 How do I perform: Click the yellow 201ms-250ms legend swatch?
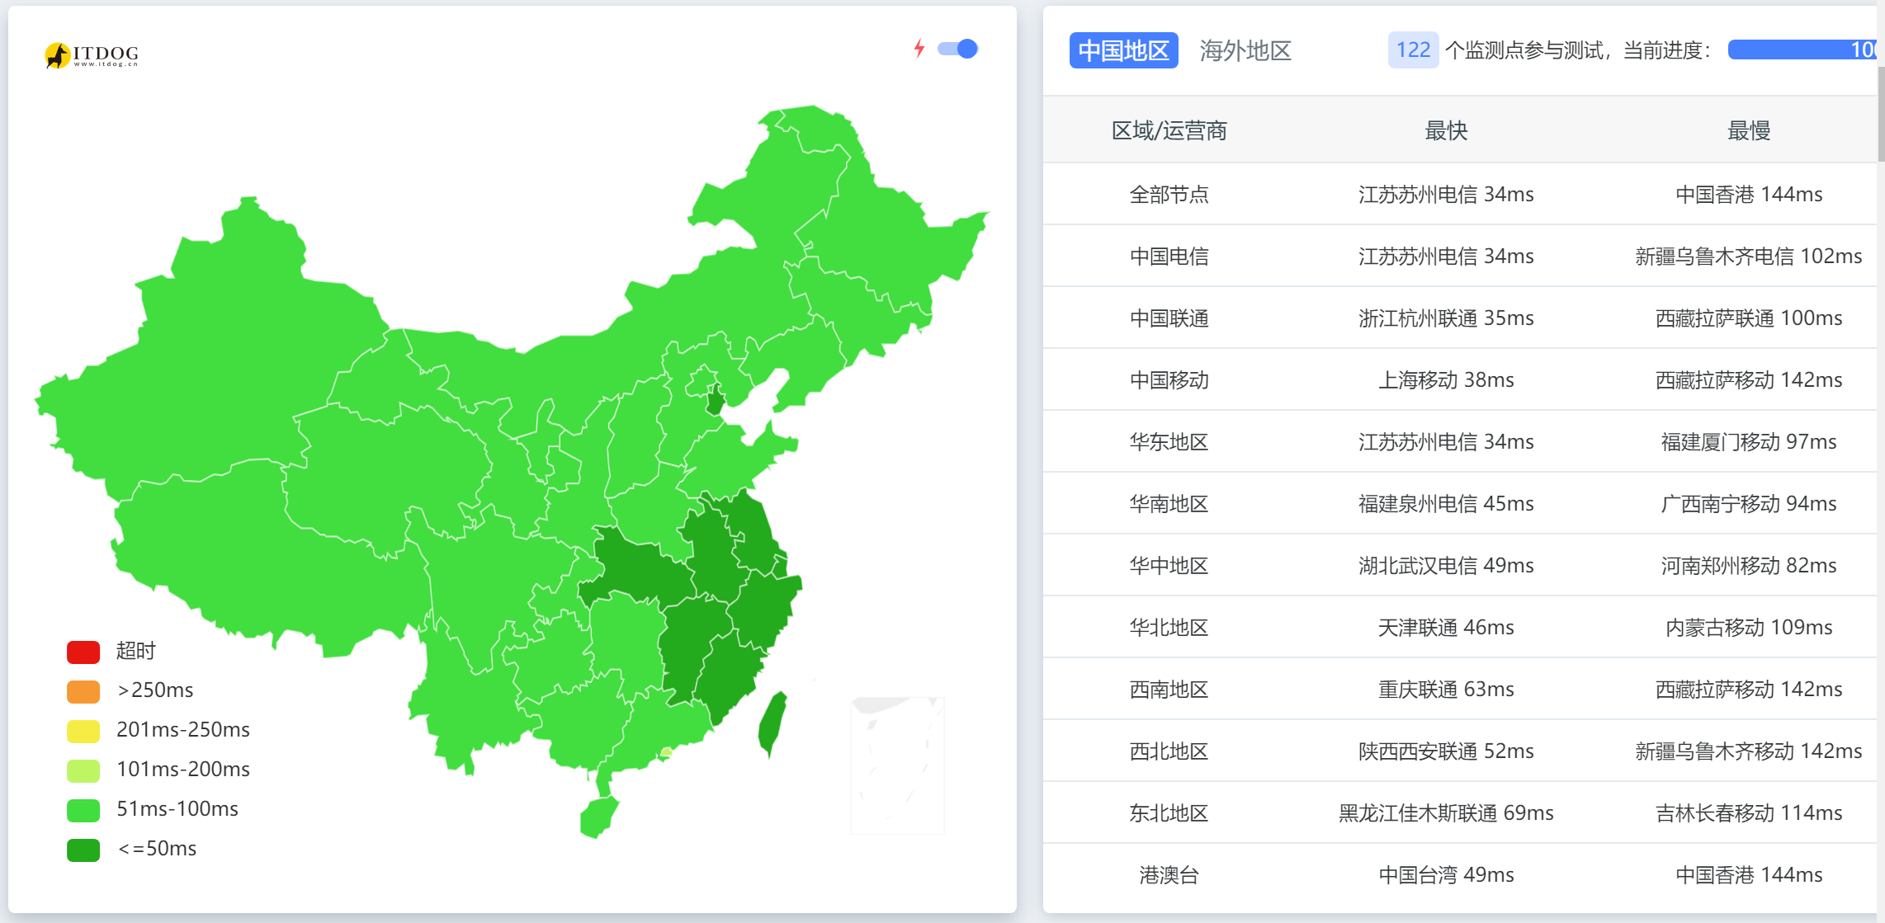(83, 731)
